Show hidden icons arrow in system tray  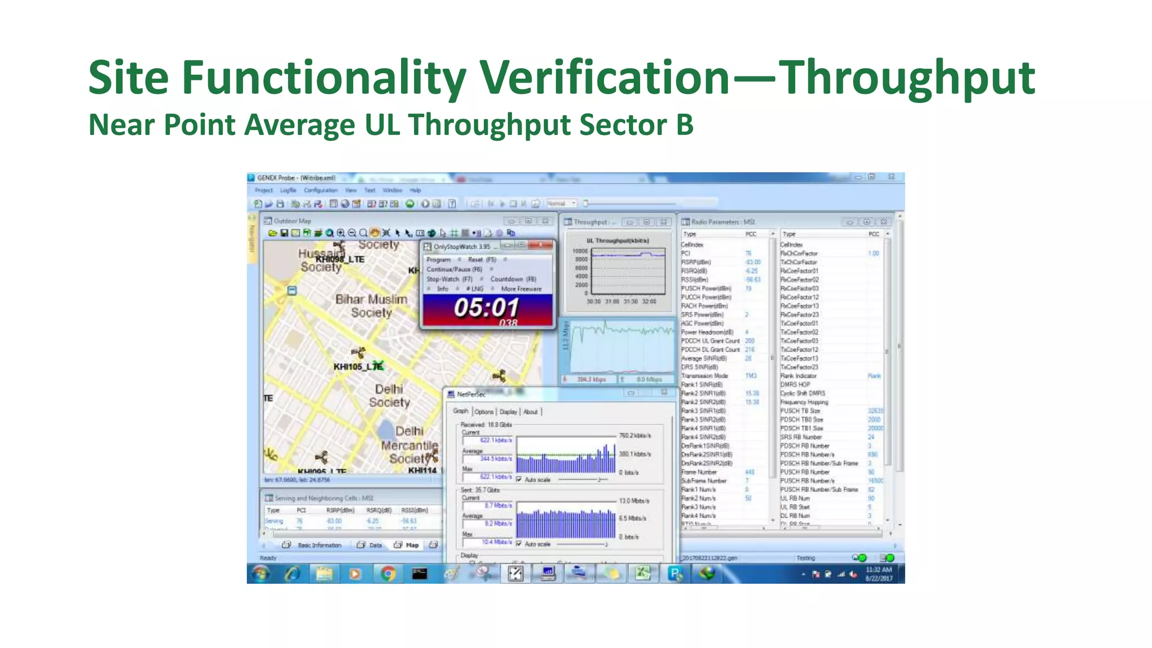point(803,574)
